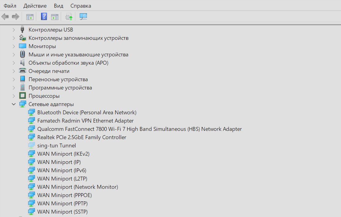Open the Справка menu
The image size is (341, 217).
point(81,6)
